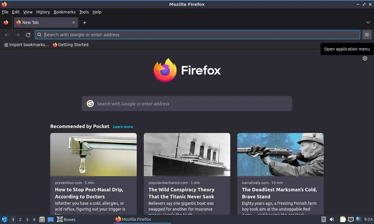Click the removable media tray icon
Image resolution: width=374 pixels, height=224 pixels.
[323, 219]
